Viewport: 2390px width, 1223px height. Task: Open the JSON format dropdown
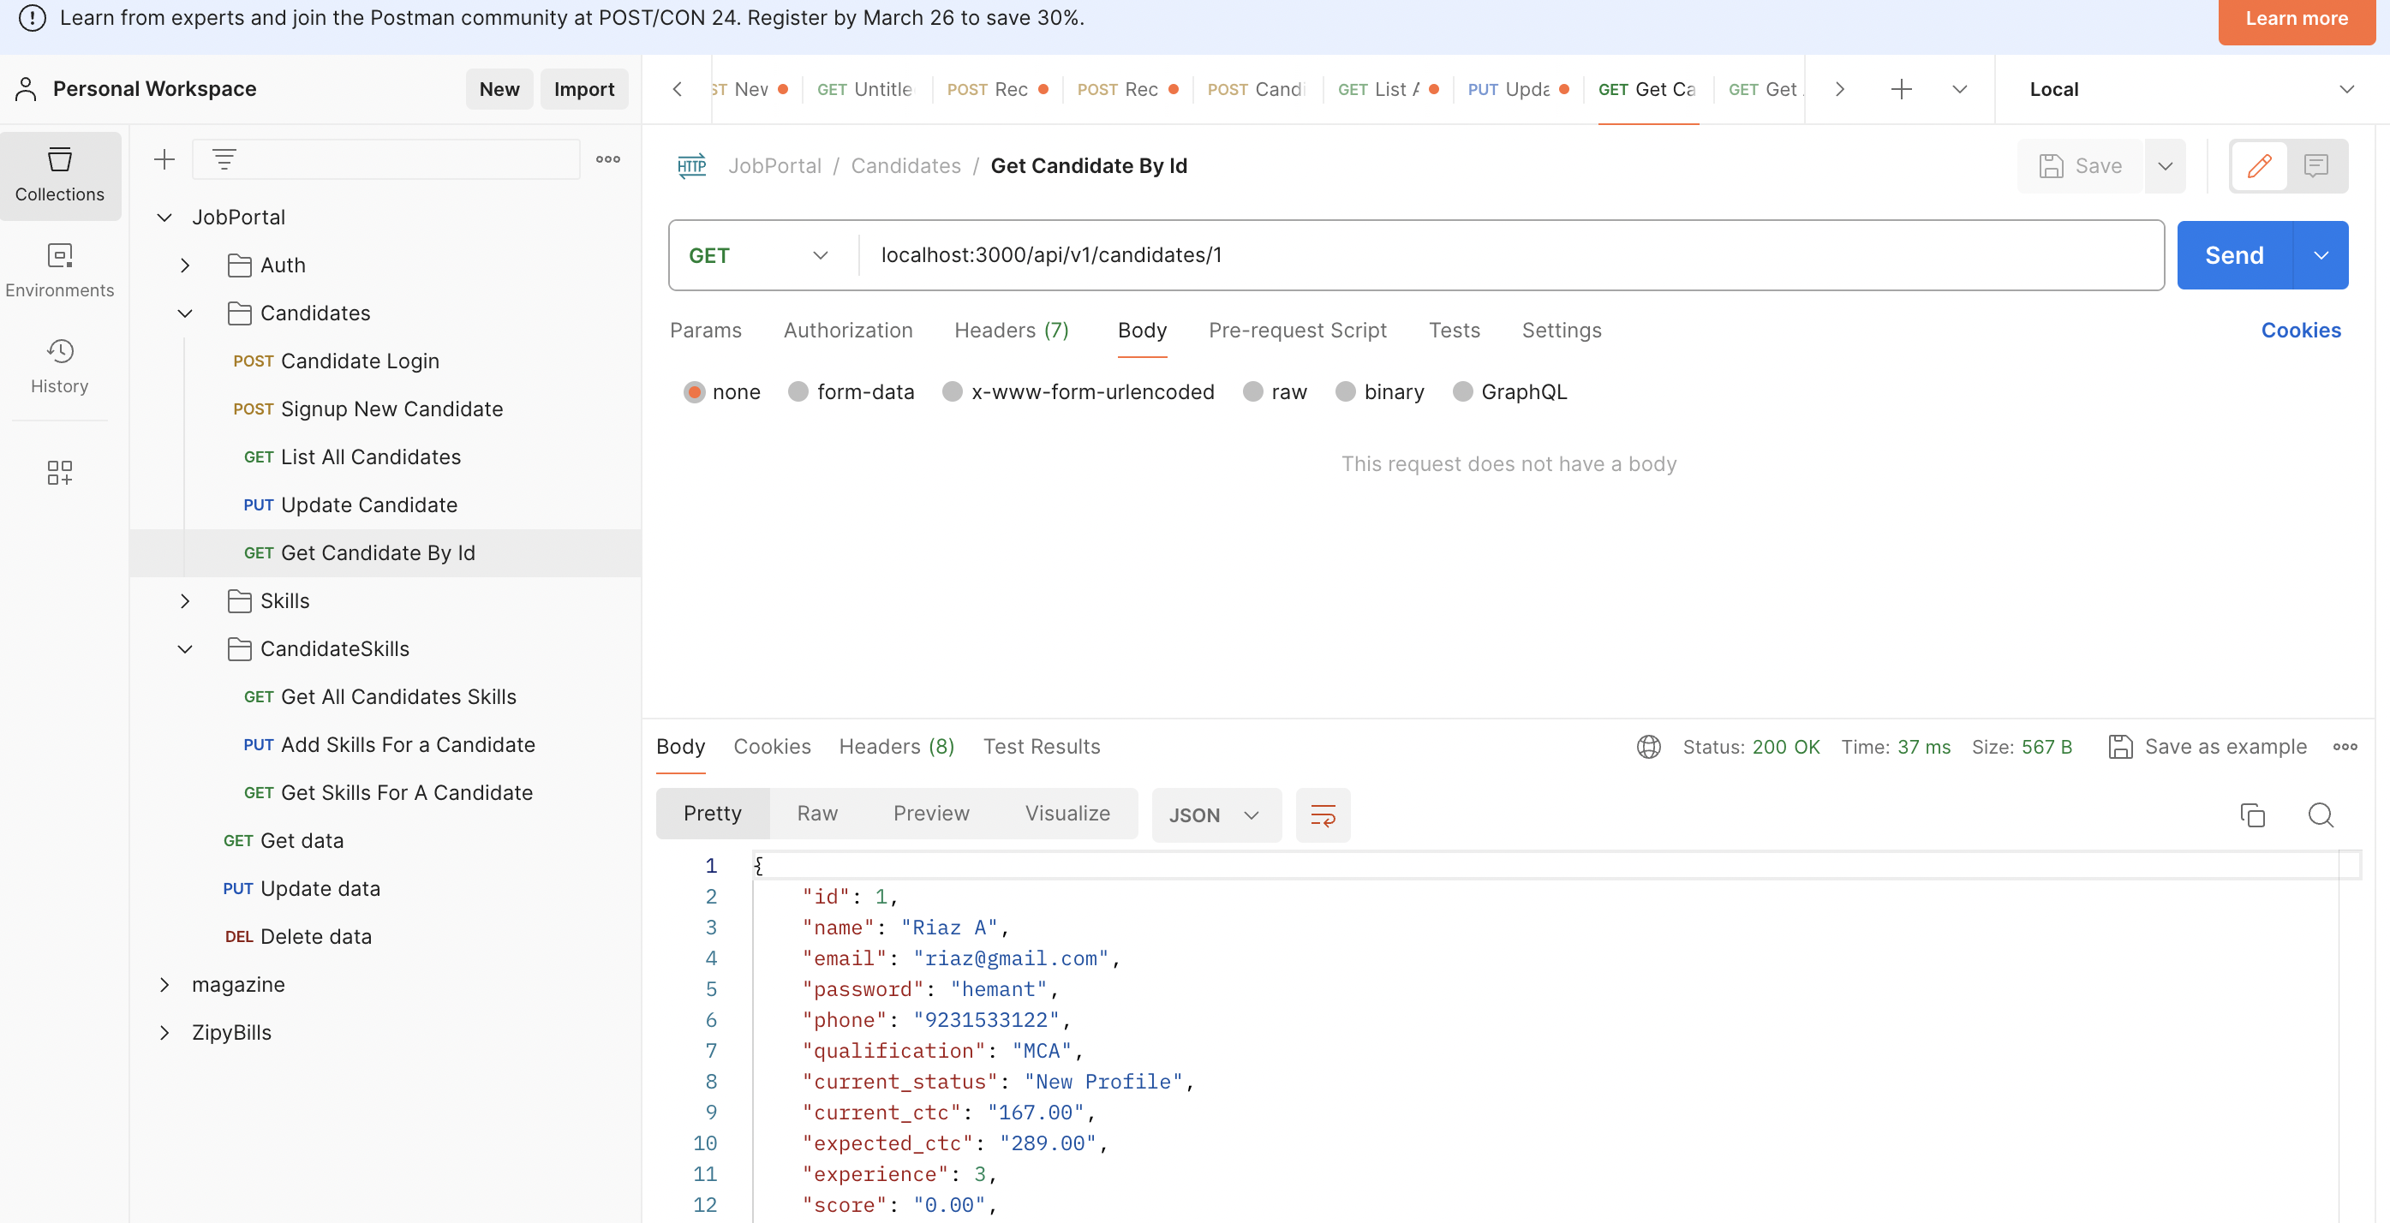pyautogui.click(x=1216, y=814)
